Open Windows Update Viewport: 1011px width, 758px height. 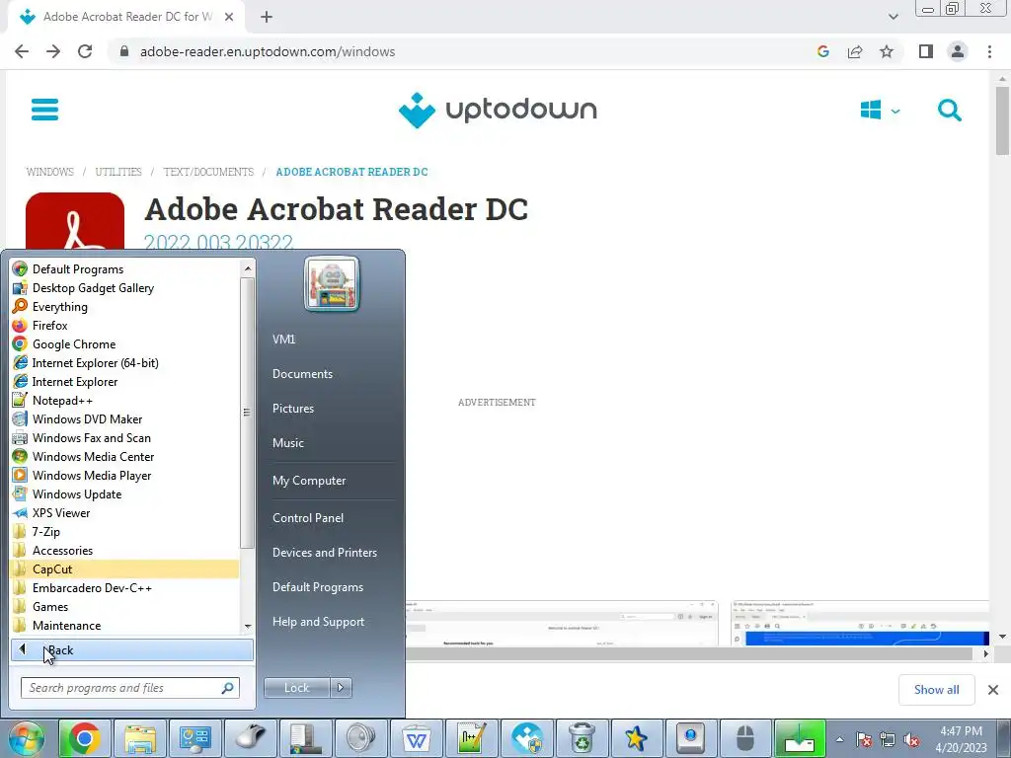[x=125, y=494]
